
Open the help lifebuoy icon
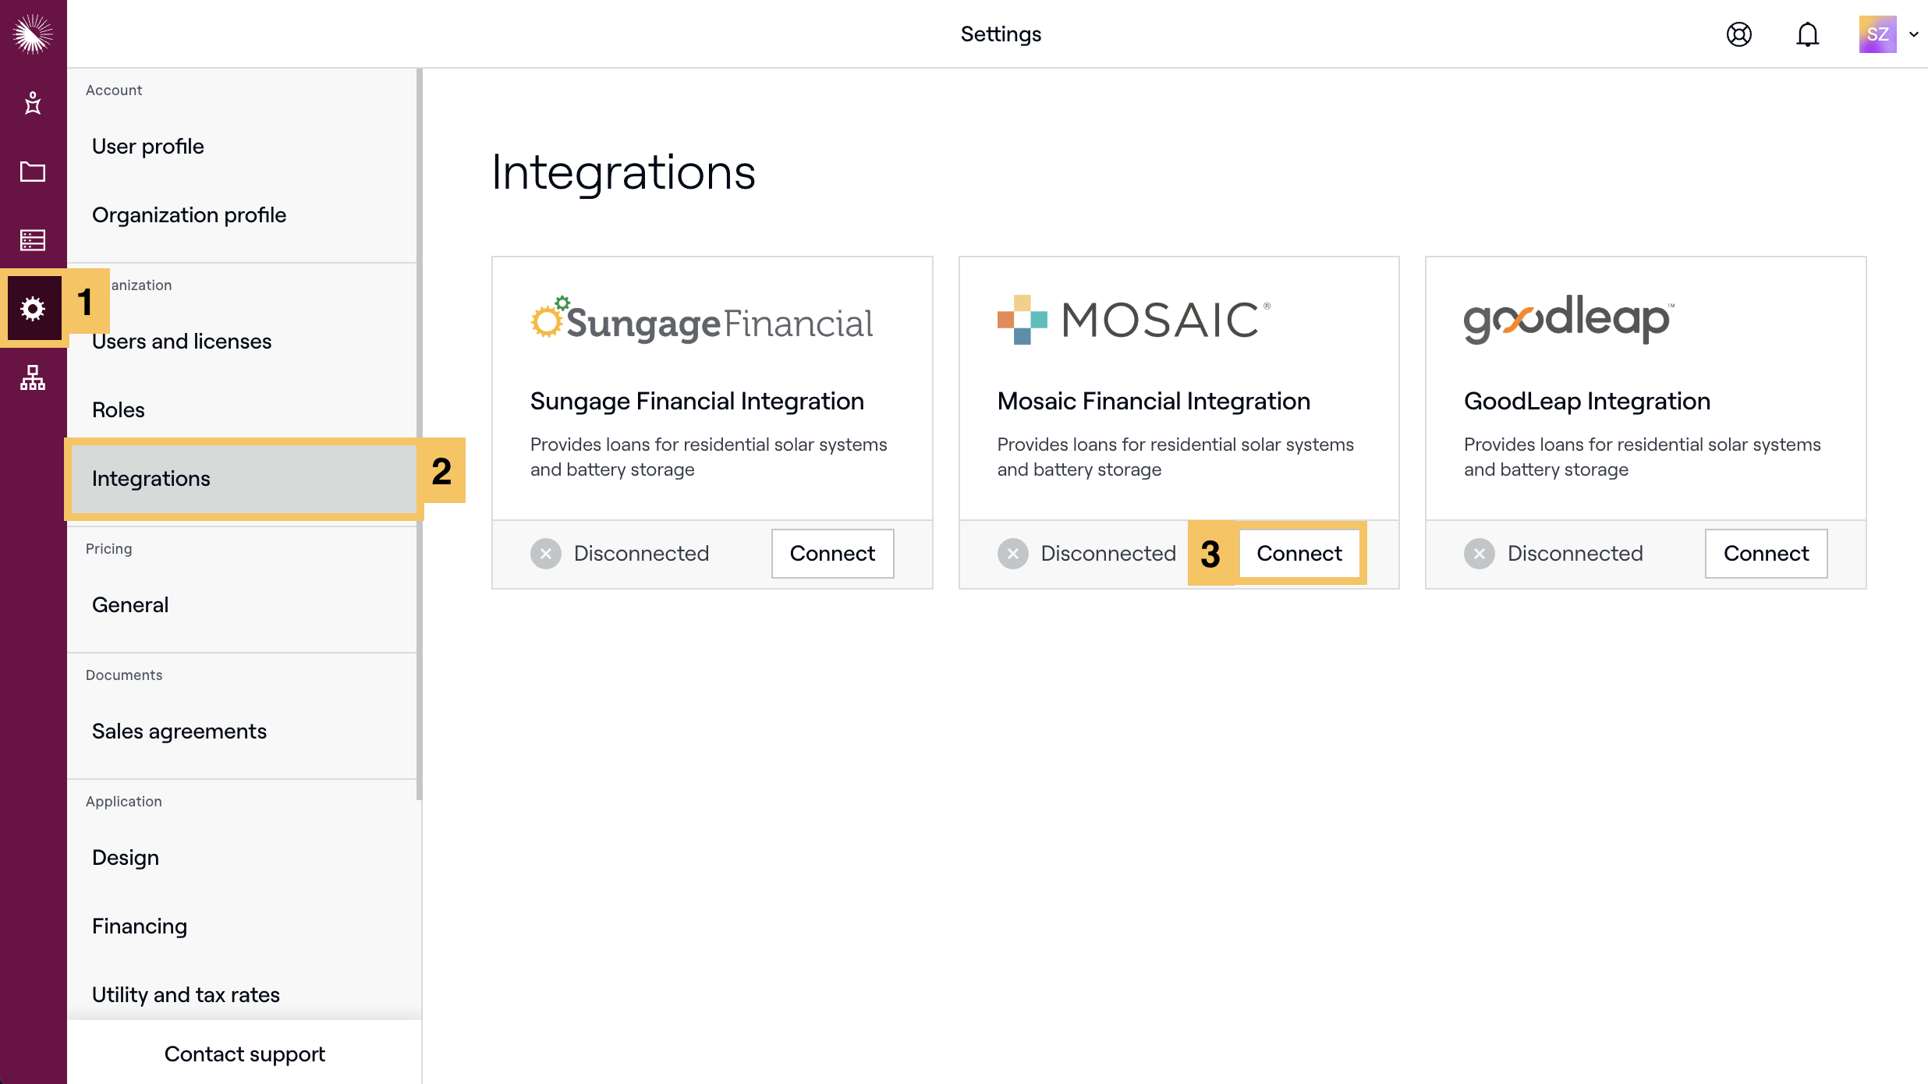(x=1738, y=34)
